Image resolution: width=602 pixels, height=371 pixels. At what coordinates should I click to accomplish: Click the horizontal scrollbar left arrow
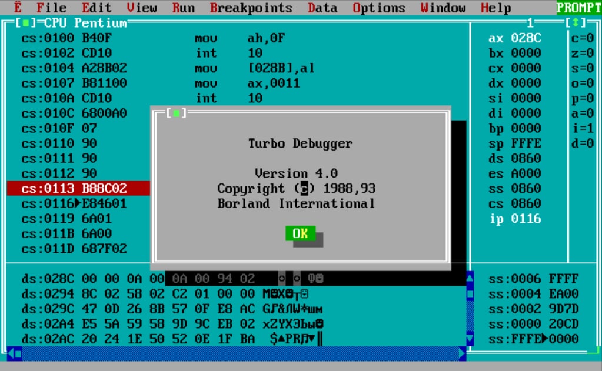[11, 354]
